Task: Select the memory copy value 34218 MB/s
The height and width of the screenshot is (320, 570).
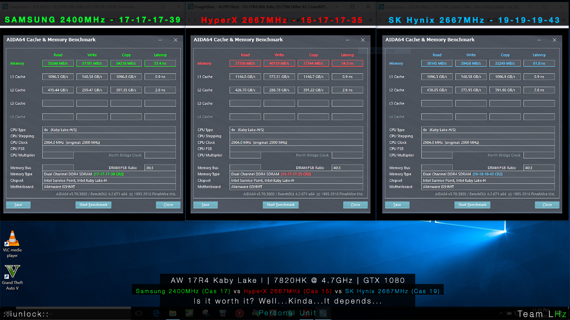Action: click(126, 63)
